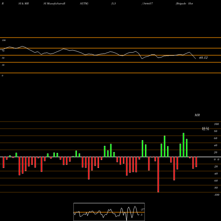Click the tallest green MR bar
Image resolution: width=221 pixels, height=221 pixels.
coord(183,145)
